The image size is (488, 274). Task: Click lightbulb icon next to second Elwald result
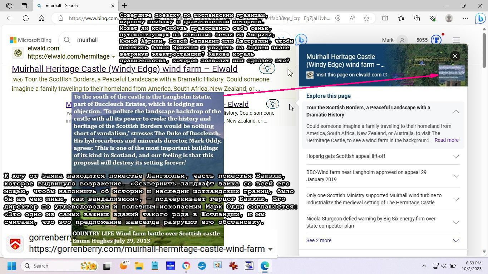click(273, 104)
